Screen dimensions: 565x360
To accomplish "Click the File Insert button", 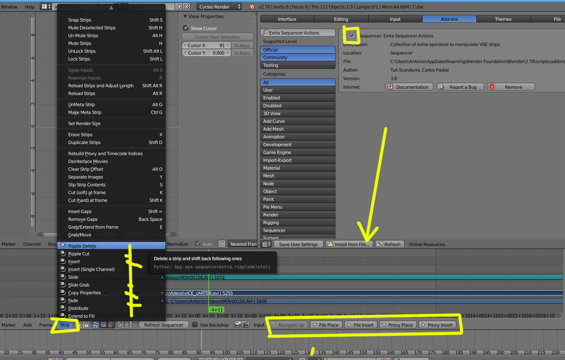I will pyautogui.click(x=361, y=325).
